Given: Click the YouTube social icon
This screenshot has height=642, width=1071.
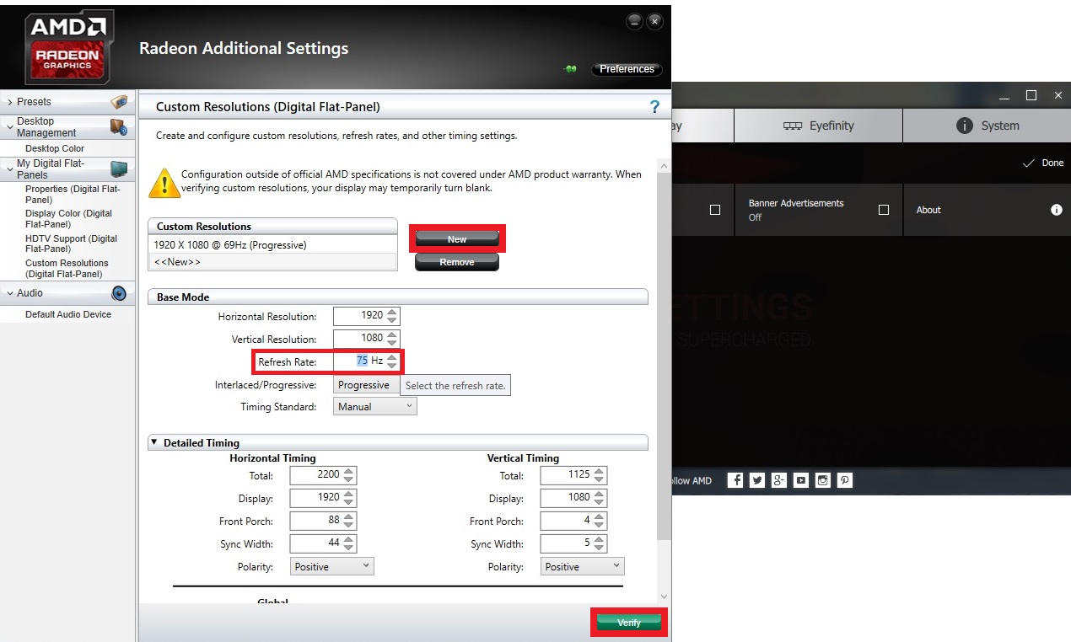Looking at the screenshot, I should pyautogui.click(x=801, y=480).
